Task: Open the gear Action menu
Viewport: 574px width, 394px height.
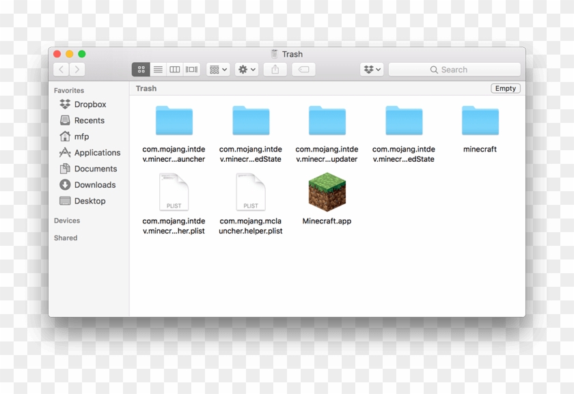Action: 247,70
